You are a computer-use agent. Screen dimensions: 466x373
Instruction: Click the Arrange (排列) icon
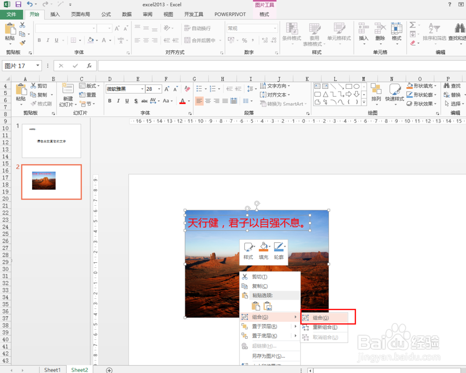tap(376, 96)
